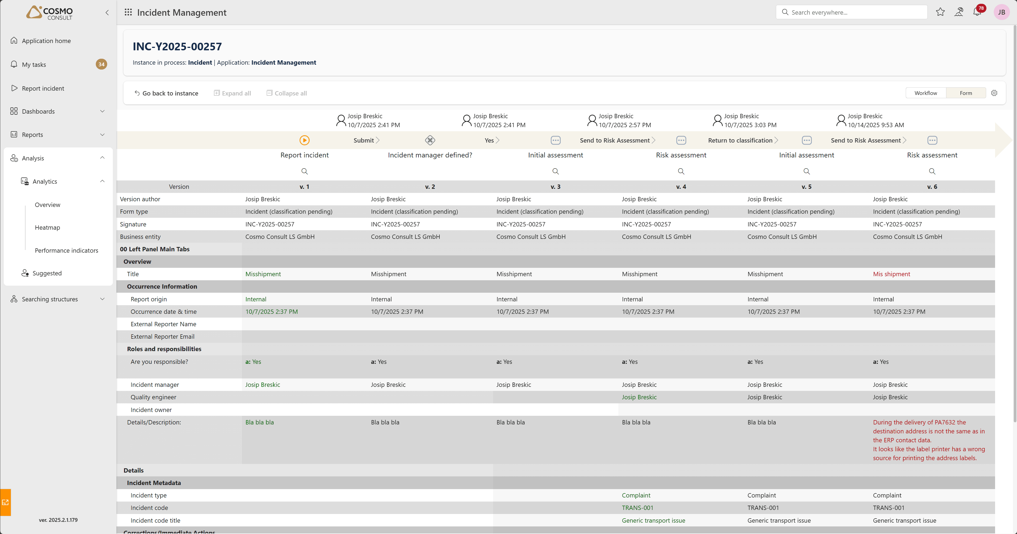Open favorites with the star icon
Screen dimensions: 1017x534
(940, 12)
